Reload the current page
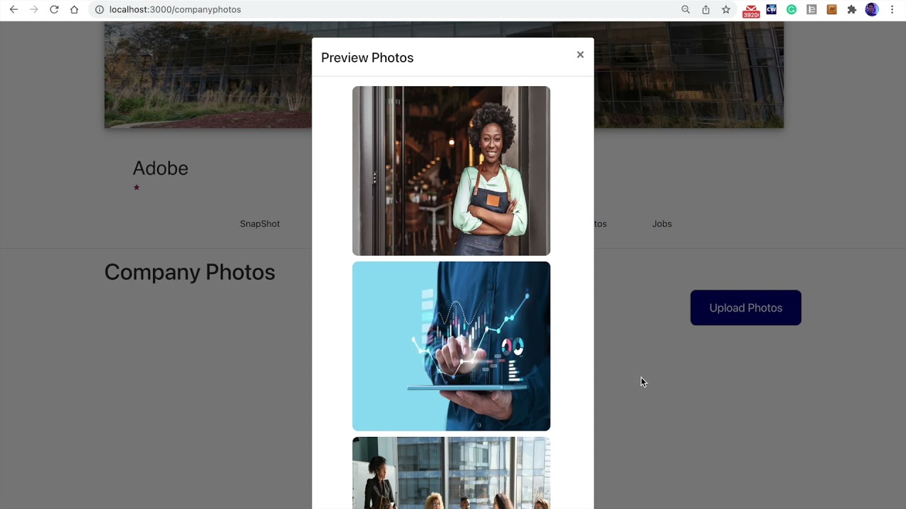 click(x=54, y=9)
